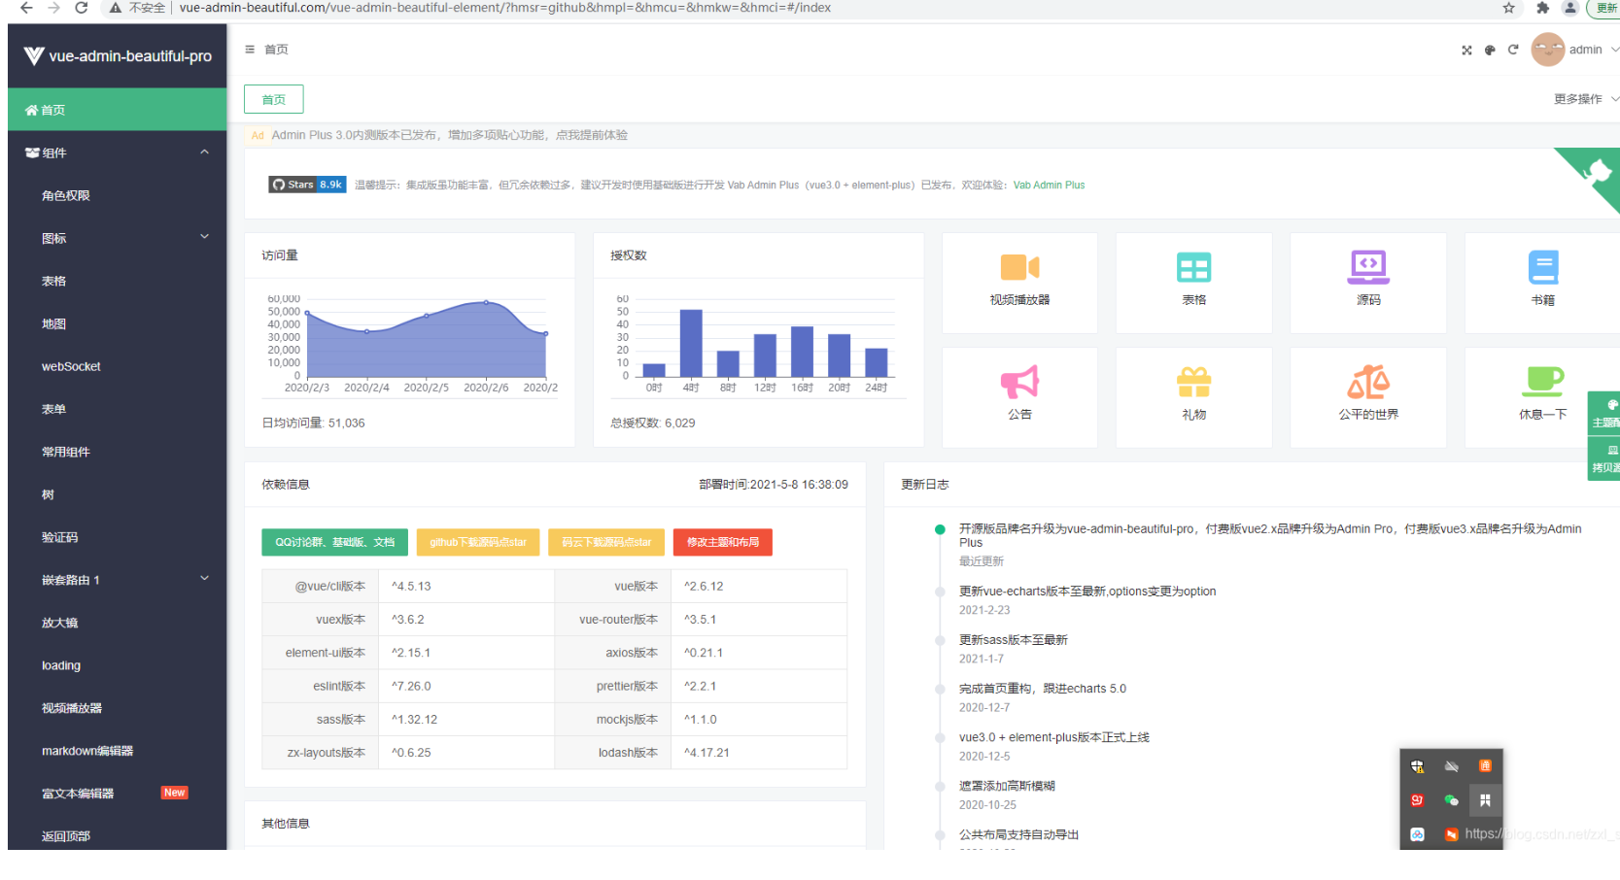The width and height of the screenshot is (1620, 880).
Task: Open webSocket in the sidebar
Action: click(118, 366)
